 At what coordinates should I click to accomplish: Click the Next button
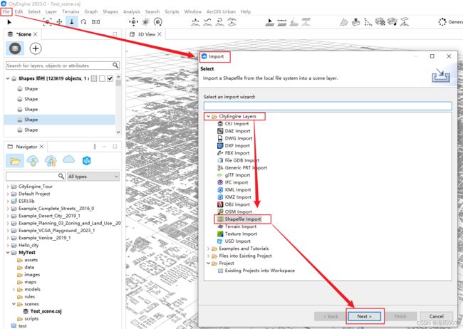pyautogui.click(x=365, y=316)
